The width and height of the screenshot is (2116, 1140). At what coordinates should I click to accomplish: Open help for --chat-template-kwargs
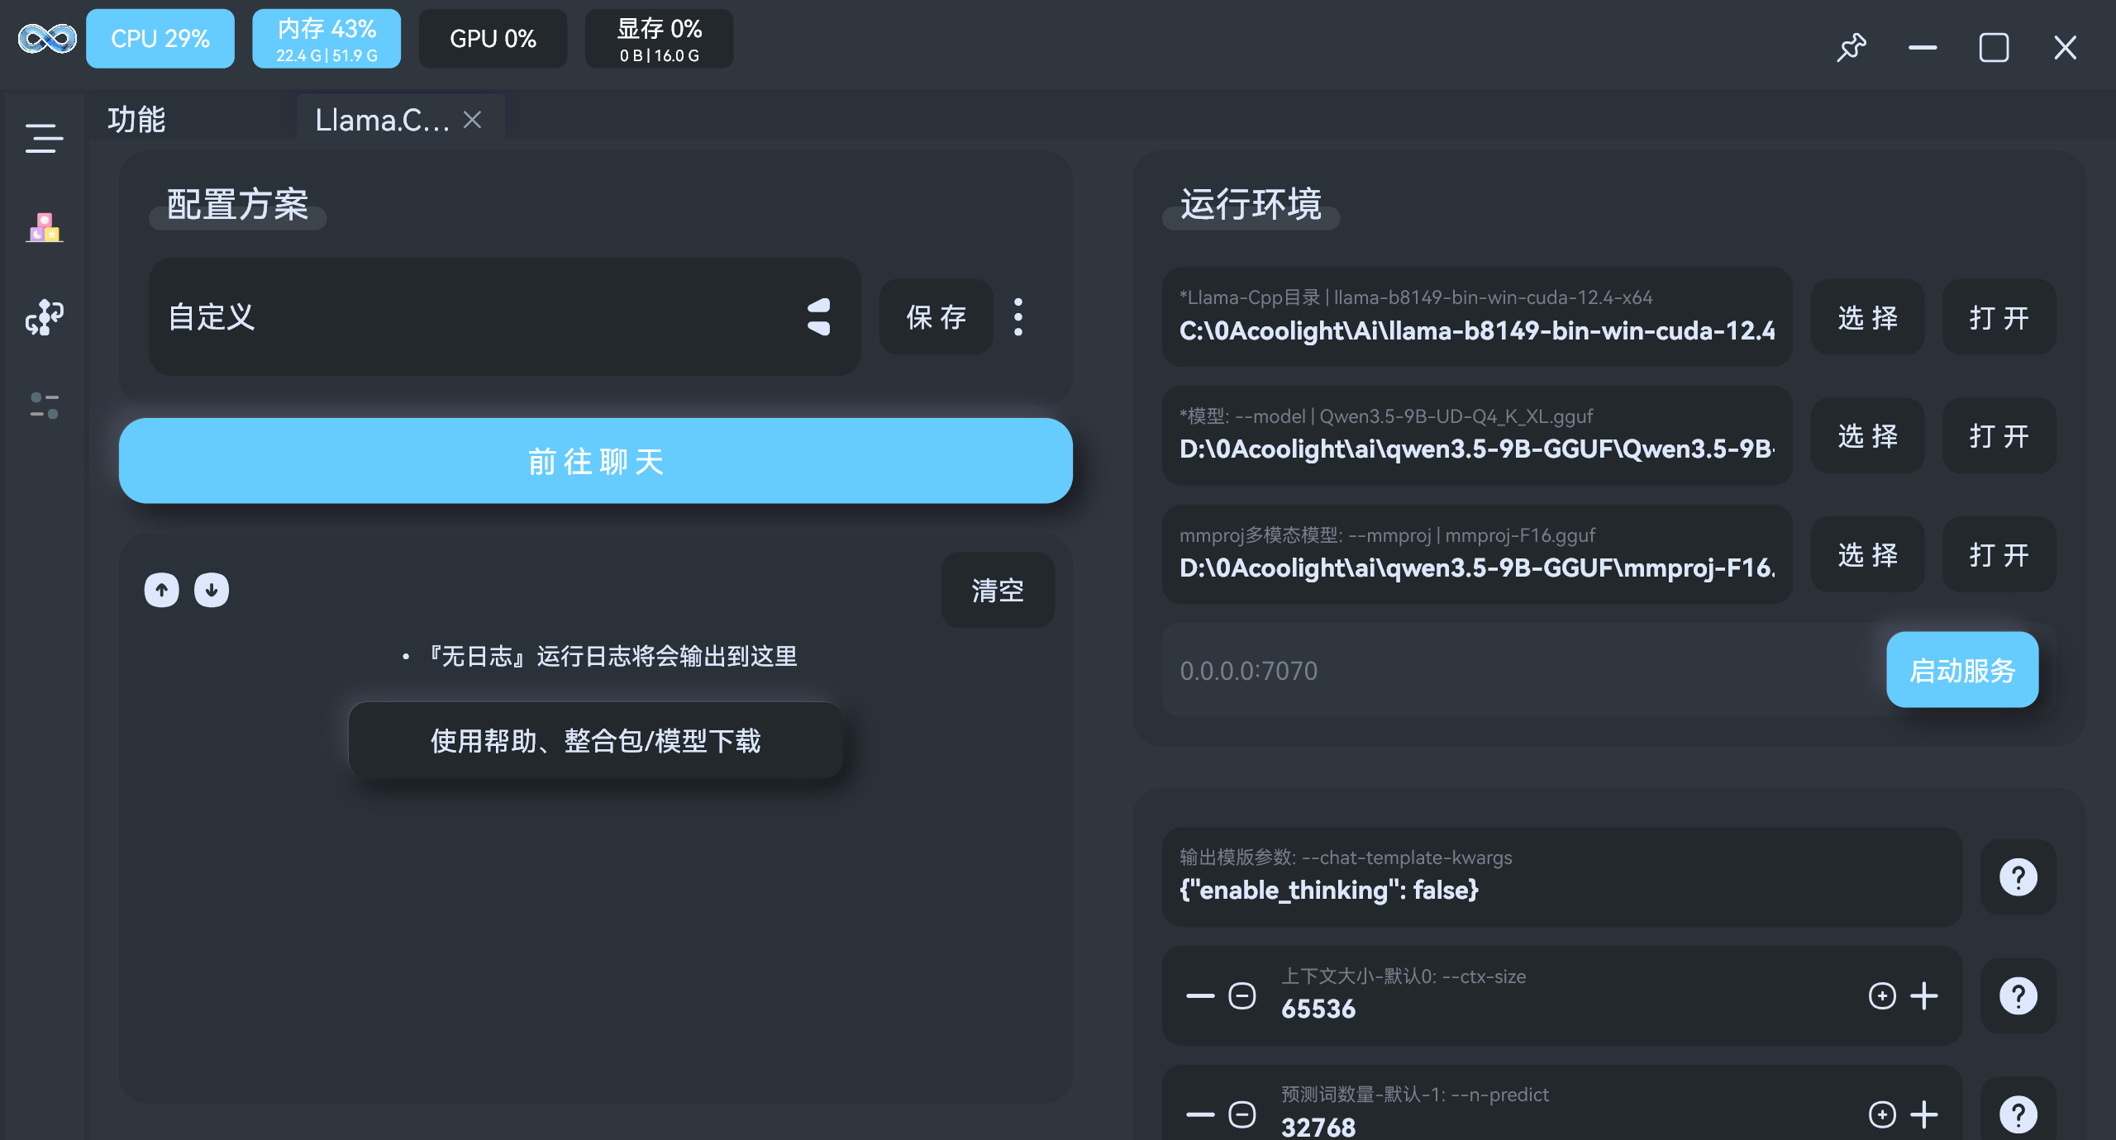coord(2018,877)
